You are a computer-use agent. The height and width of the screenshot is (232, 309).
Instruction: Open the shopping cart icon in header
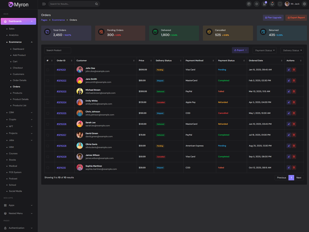tap(264, 4)
